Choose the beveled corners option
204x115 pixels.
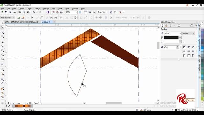click(x=193, y=47)
